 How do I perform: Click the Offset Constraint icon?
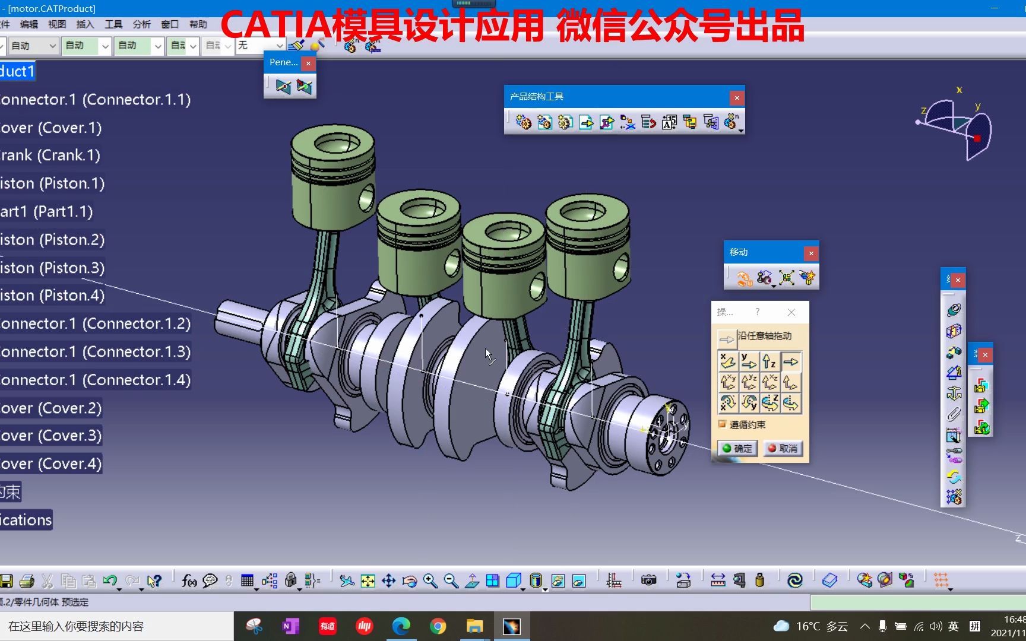[x=954, y=352]
